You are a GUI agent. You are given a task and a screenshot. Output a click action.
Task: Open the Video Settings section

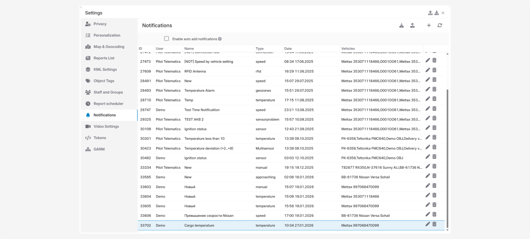106,127
